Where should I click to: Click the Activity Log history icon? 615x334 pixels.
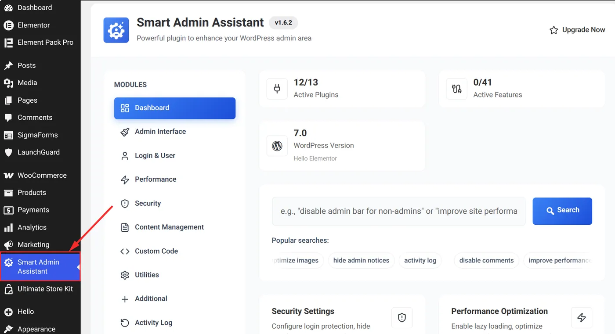125,323
